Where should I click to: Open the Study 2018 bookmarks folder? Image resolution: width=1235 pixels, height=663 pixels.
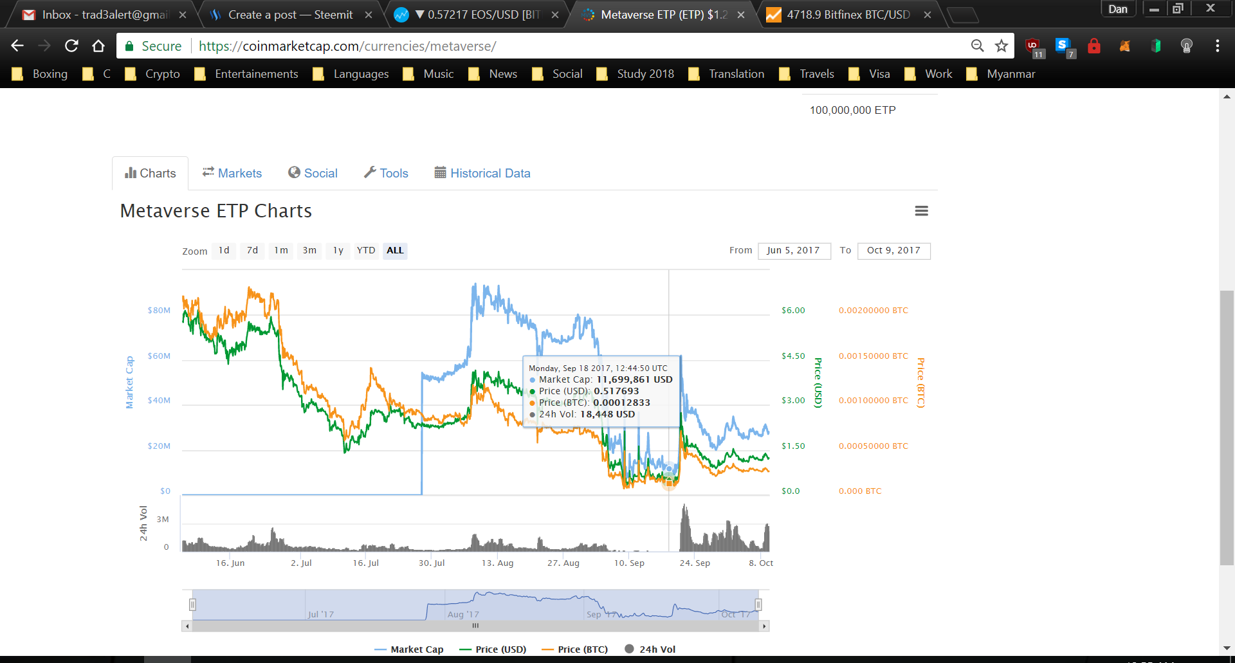(636, 74)
